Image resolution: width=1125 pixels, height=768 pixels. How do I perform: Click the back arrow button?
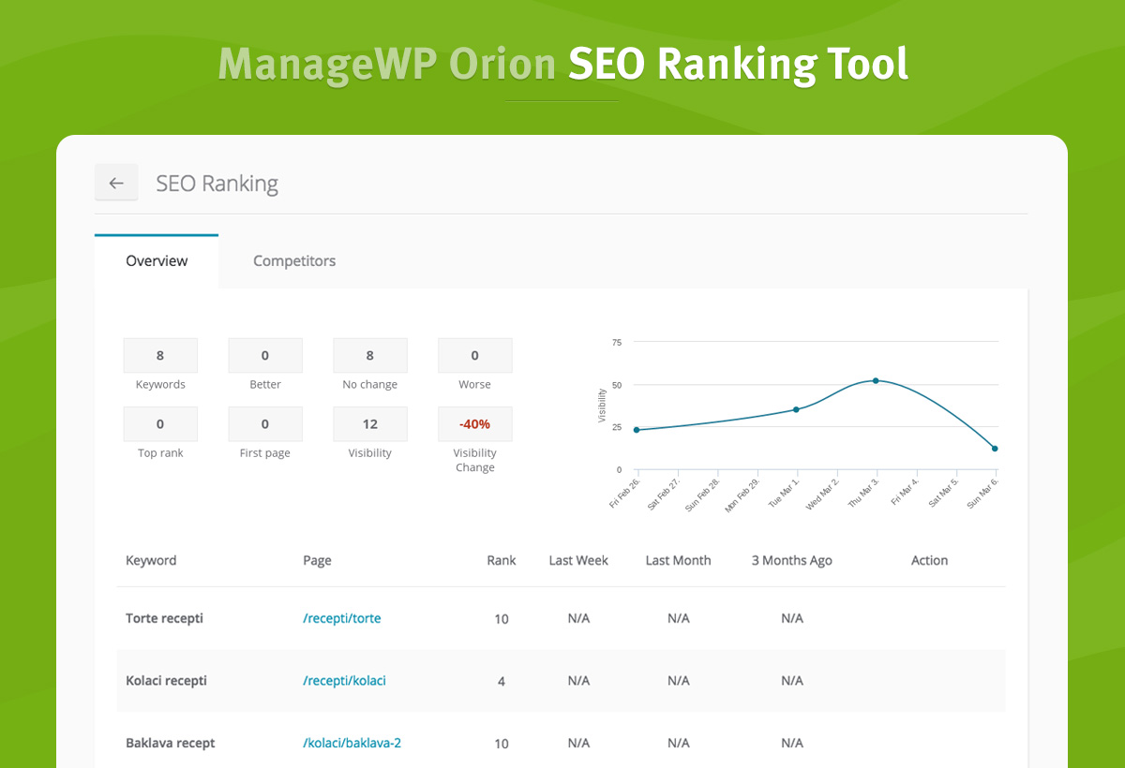tap(116, 183)
